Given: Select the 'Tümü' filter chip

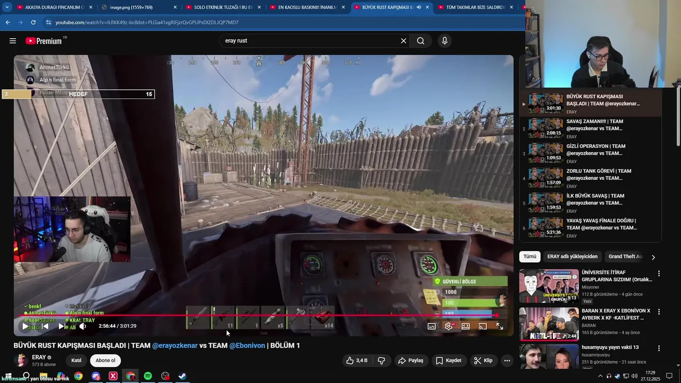Looking at the screenshot, I should coord(530,256).
